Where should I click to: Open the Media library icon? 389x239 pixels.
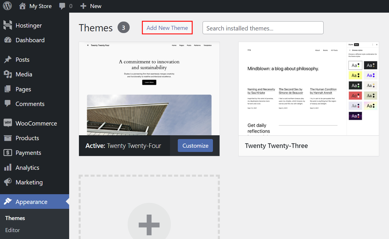pyautogui.click(x=8, y=74)
